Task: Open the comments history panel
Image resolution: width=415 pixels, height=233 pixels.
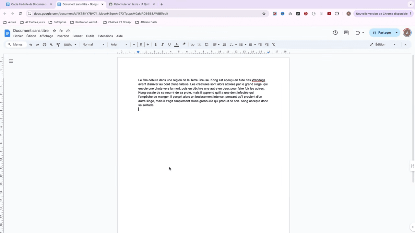Action: [346, 33]
